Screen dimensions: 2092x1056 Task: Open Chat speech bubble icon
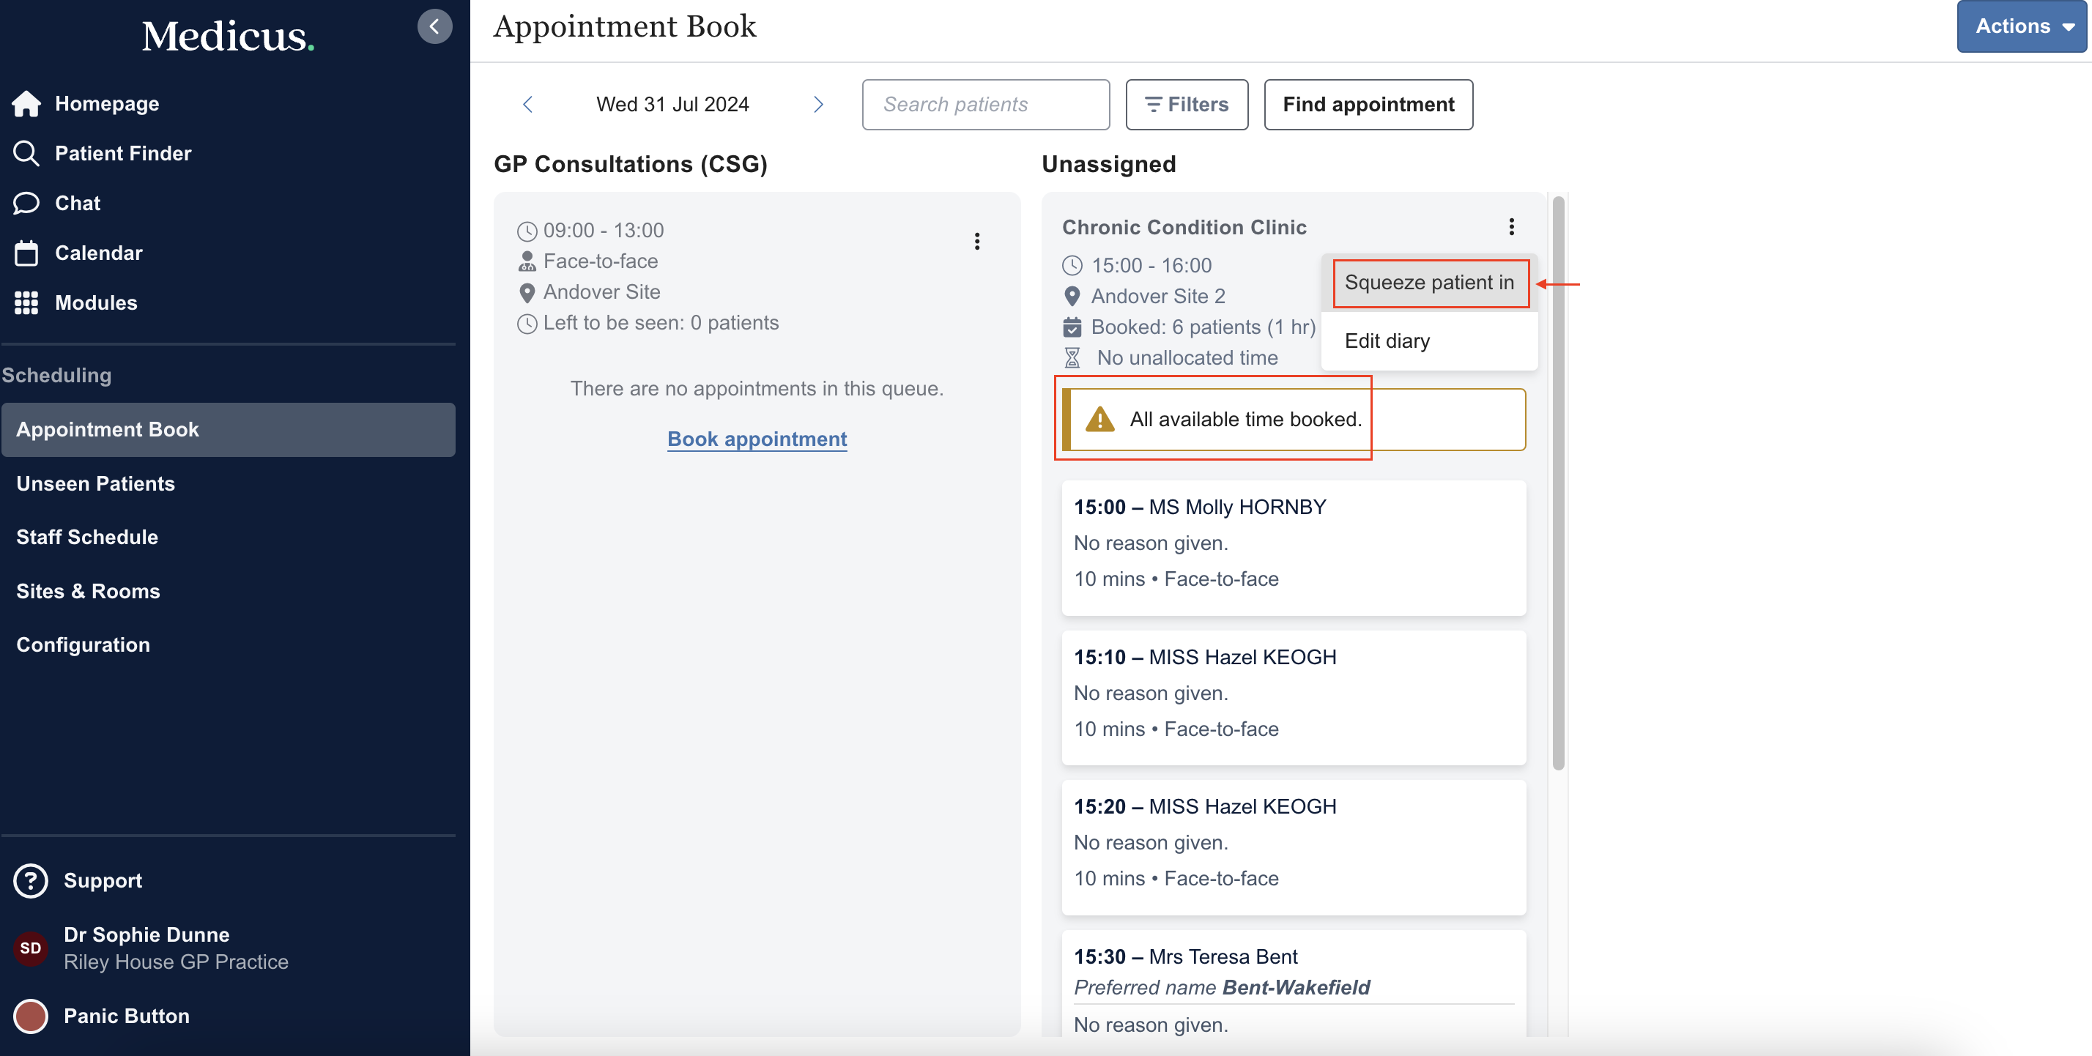click(x=26, y=203)
